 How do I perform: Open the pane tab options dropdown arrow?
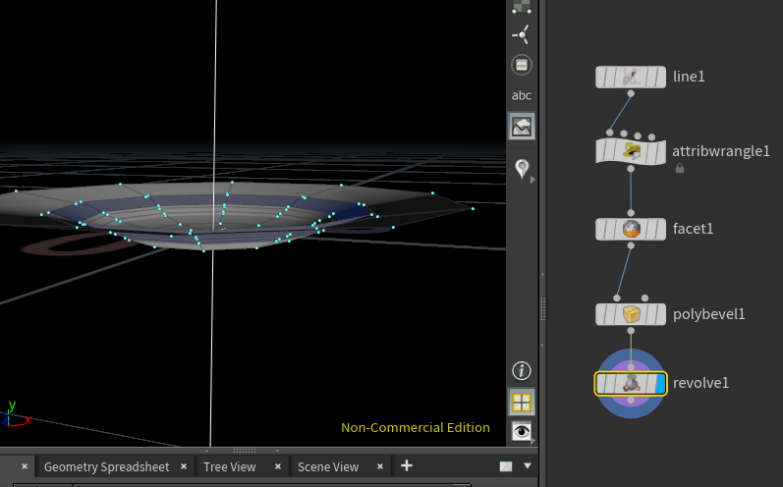(x=528, y=465)
